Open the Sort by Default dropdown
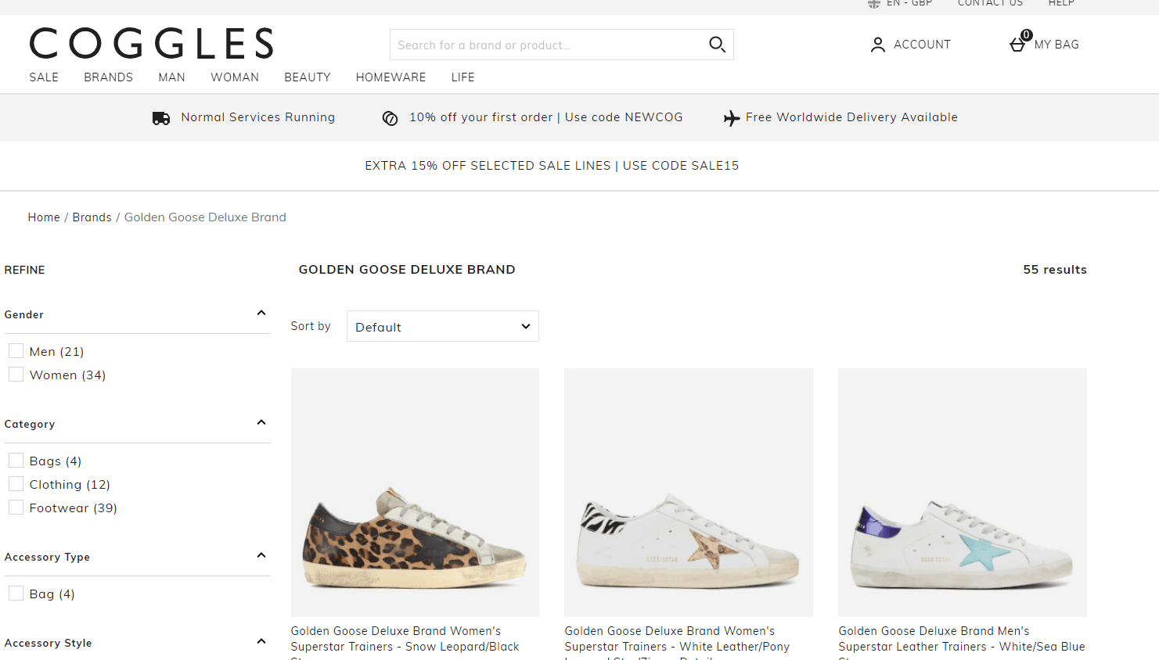This screenshot has width=1159, height=660. [443, 326]
